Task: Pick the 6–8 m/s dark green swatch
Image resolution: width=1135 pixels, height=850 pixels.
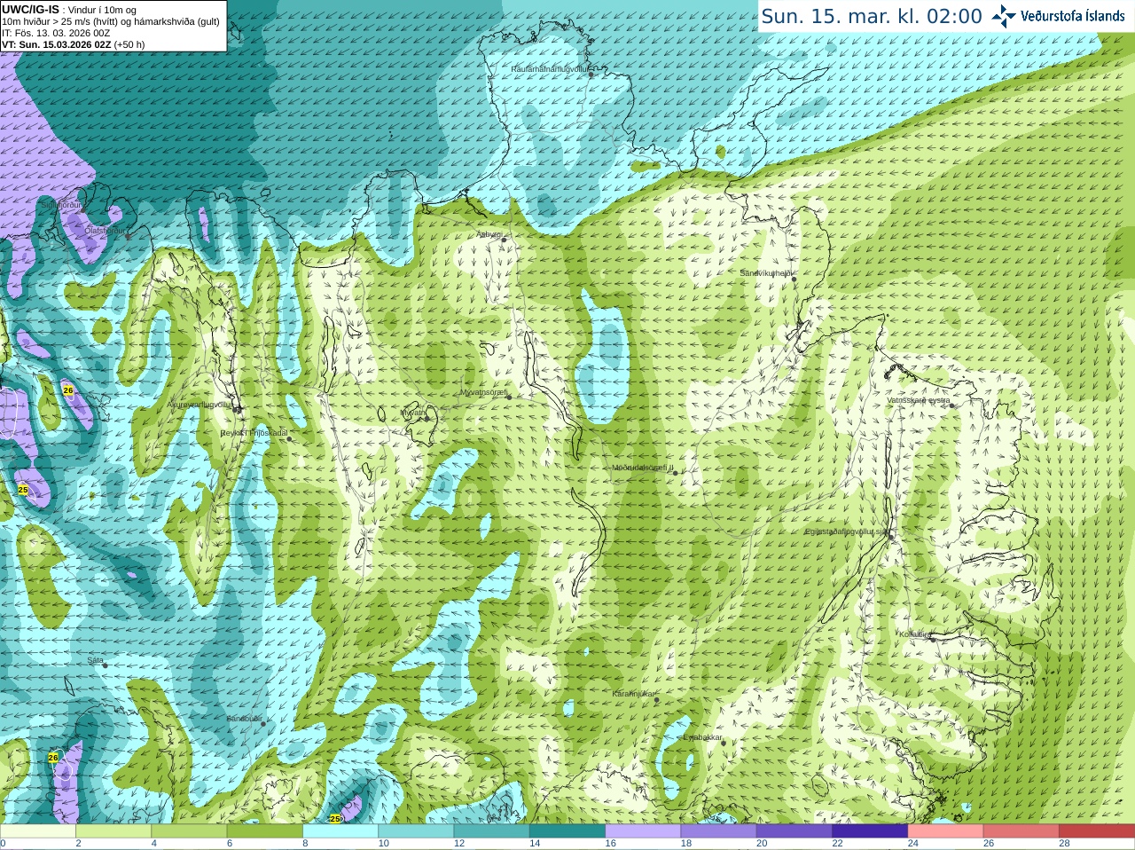Action: point(264,831)
